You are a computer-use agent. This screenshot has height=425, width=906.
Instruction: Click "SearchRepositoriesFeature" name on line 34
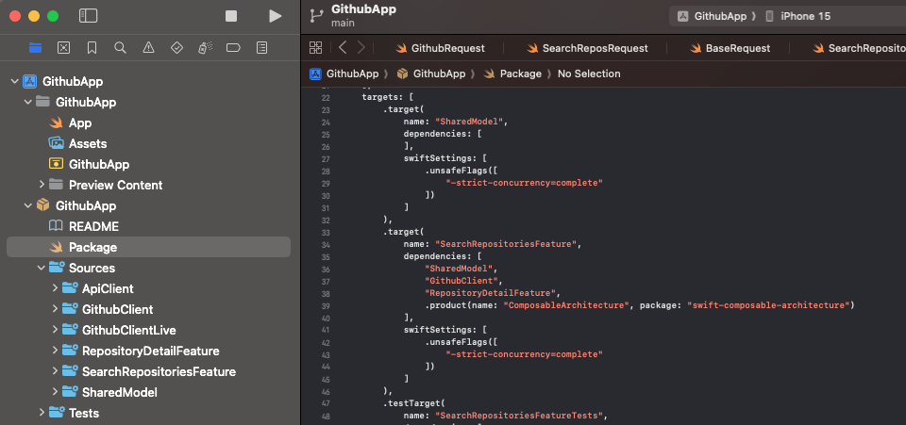click(506, 244)
